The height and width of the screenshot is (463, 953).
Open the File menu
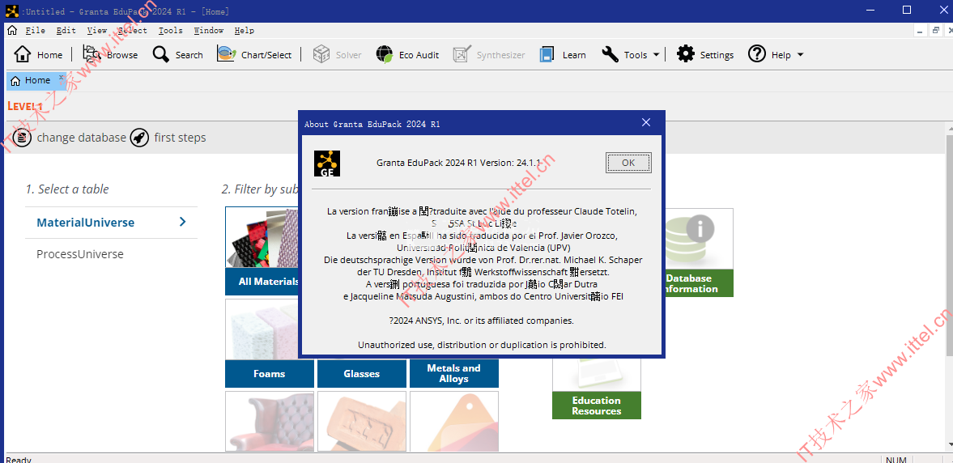point(36,31)
